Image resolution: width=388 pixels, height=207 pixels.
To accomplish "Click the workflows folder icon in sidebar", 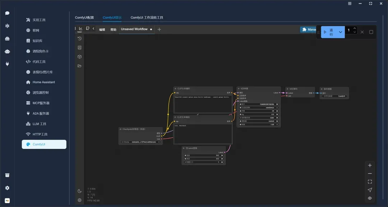I will tap(79, 66).
